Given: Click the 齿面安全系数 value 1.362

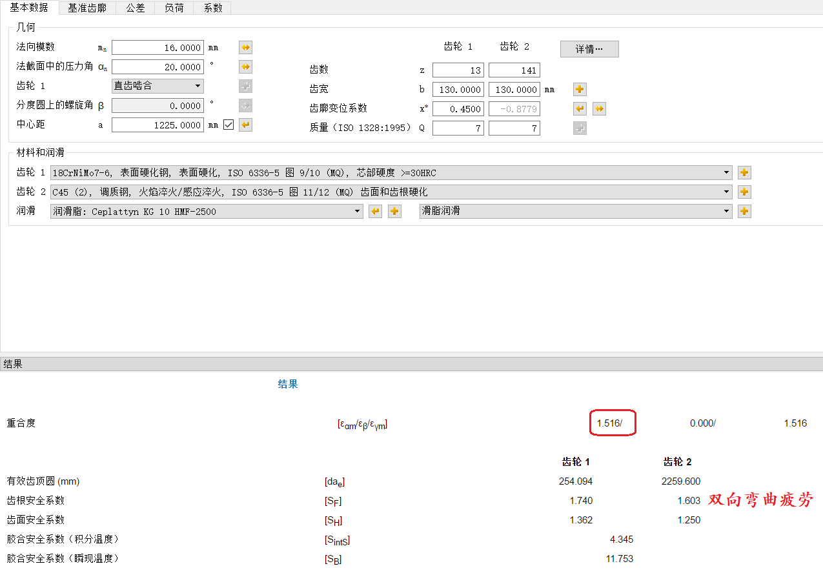Looking at the screenshot, I should 581,520.
